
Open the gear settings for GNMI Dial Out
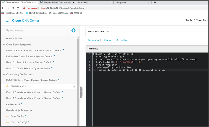(x=73, y=86)
